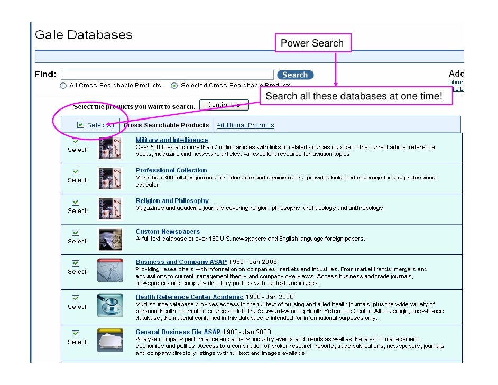The height and width of the screenshot is (385, 498).
Task: Uncheck Custom Newspapers select checkbox
Action: [x=76, y=233]
